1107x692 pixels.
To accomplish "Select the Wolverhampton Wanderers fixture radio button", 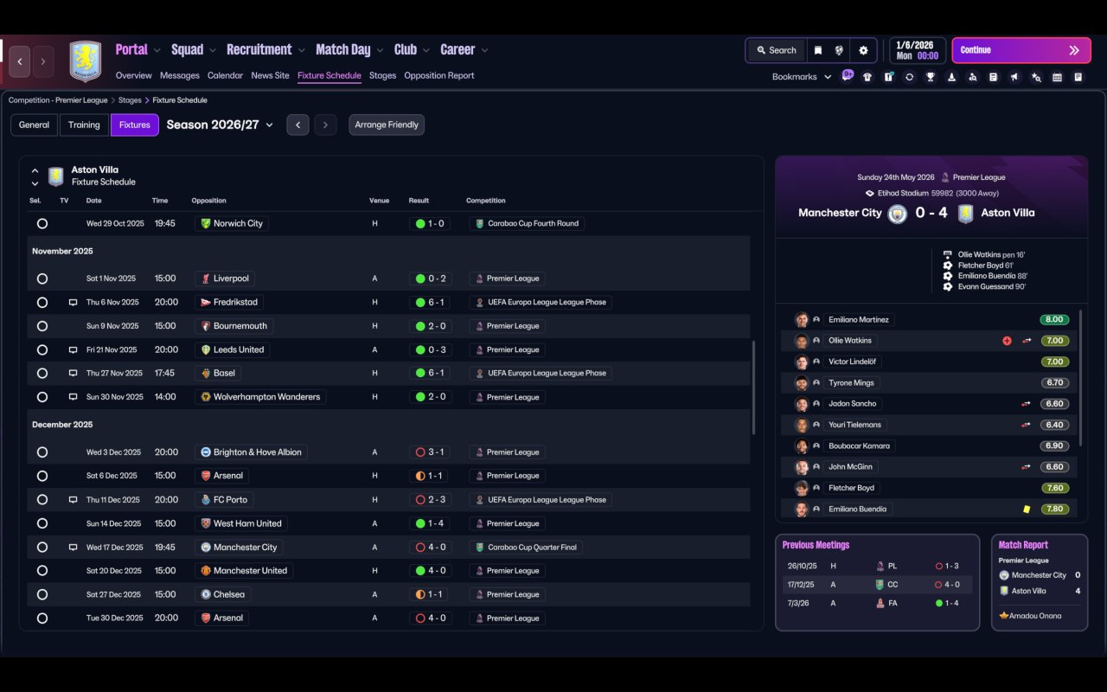I will click(x=42, y=397).
